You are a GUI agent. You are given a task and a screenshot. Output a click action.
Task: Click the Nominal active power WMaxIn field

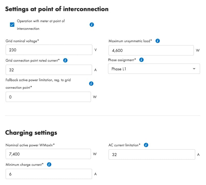[48, 154]
